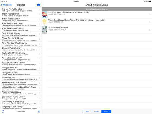Tap the 12:24 PM clock in status bar
The height and width of the screenshot is (114, 152).
coord(76,1)
